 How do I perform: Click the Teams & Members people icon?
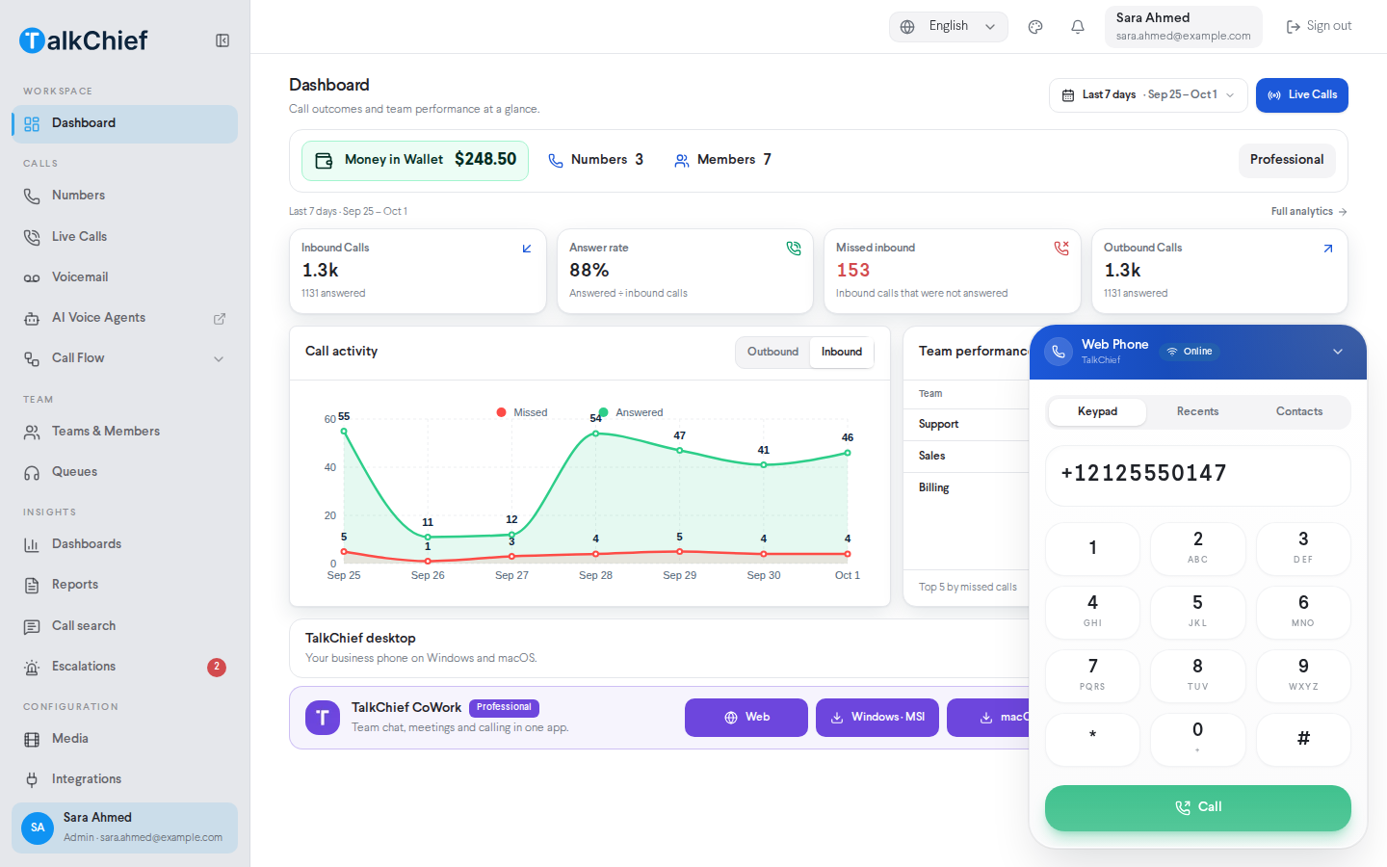32,432
